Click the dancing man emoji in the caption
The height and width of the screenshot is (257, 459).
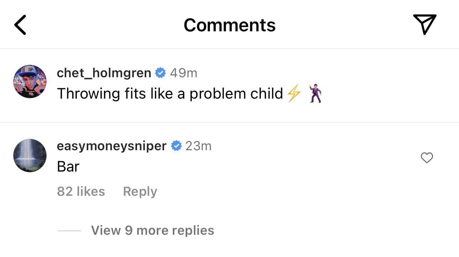click(x=315, y=94)
